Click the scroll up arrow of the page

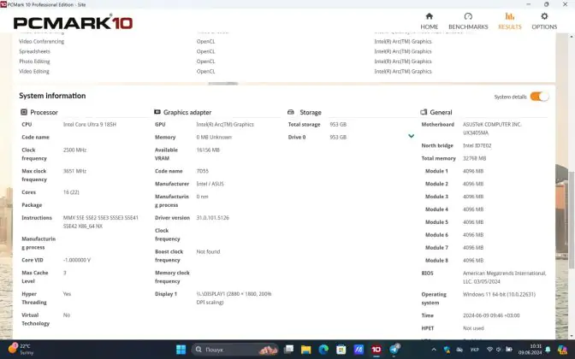[x=572, y=36]
